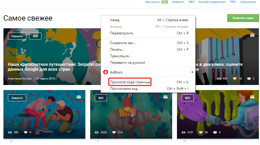Image resolution: width=260 pixels, height=145 pixels.
Task: Click the heart icon next to 36
Action: tap(201, 132)
